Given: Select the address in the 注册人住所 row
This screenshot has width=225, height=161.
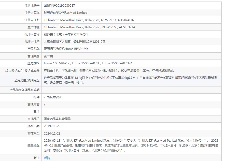Looking at the screenshot, I should click(x=89, y=20).
